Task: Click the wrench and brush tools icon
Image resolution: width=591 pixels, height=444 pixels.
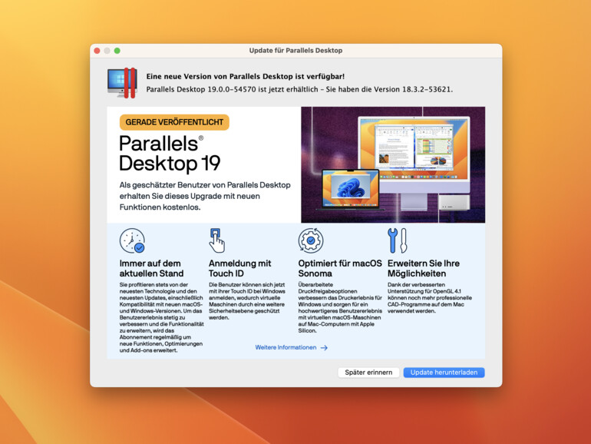Action: point(398,240)
